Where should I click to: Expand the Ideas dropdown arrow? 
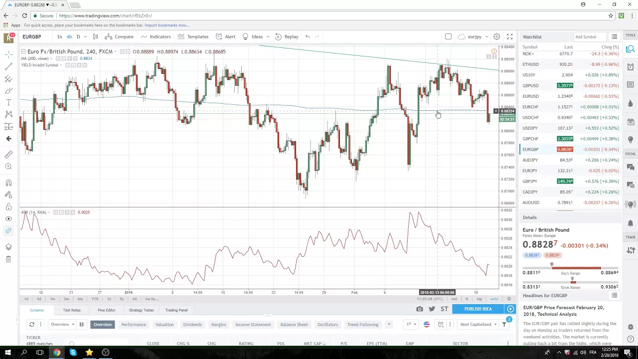click(268, 36)
